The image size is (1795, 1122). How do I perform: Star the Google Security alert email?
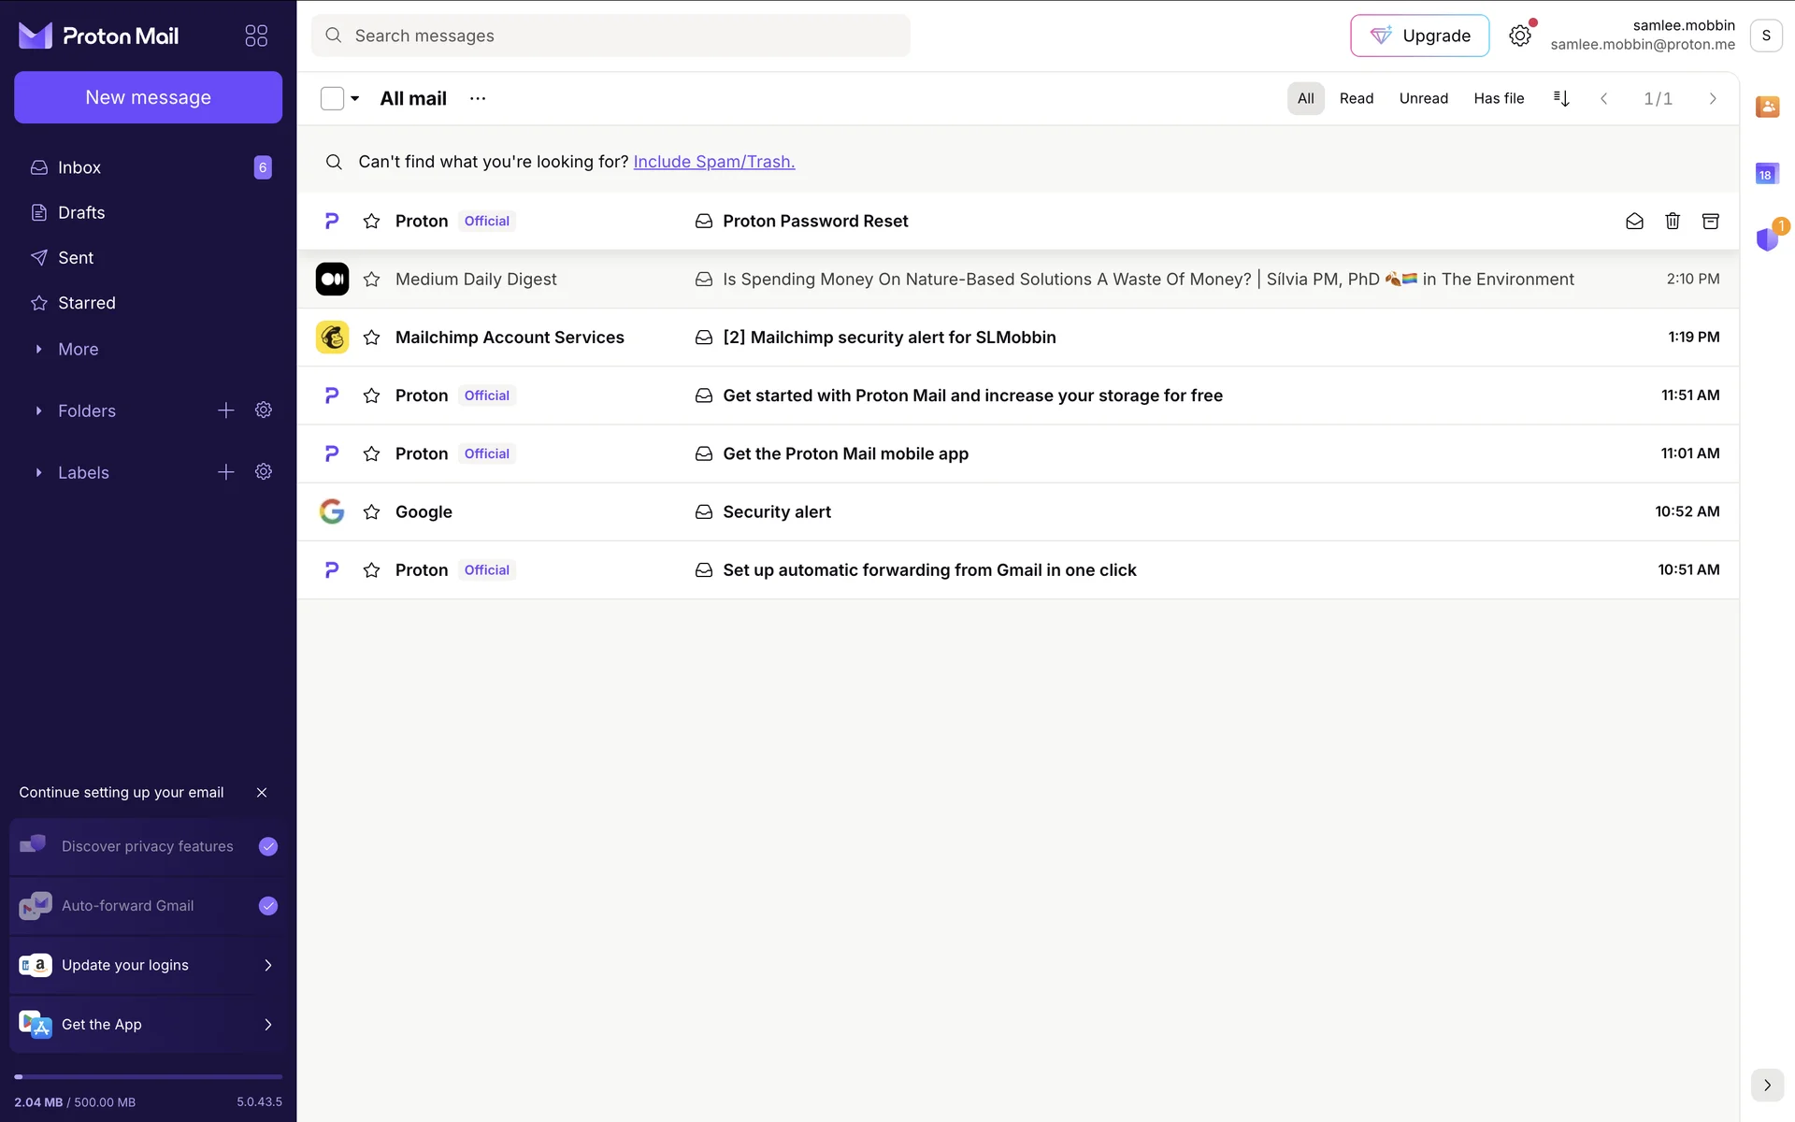pos(371,511)
